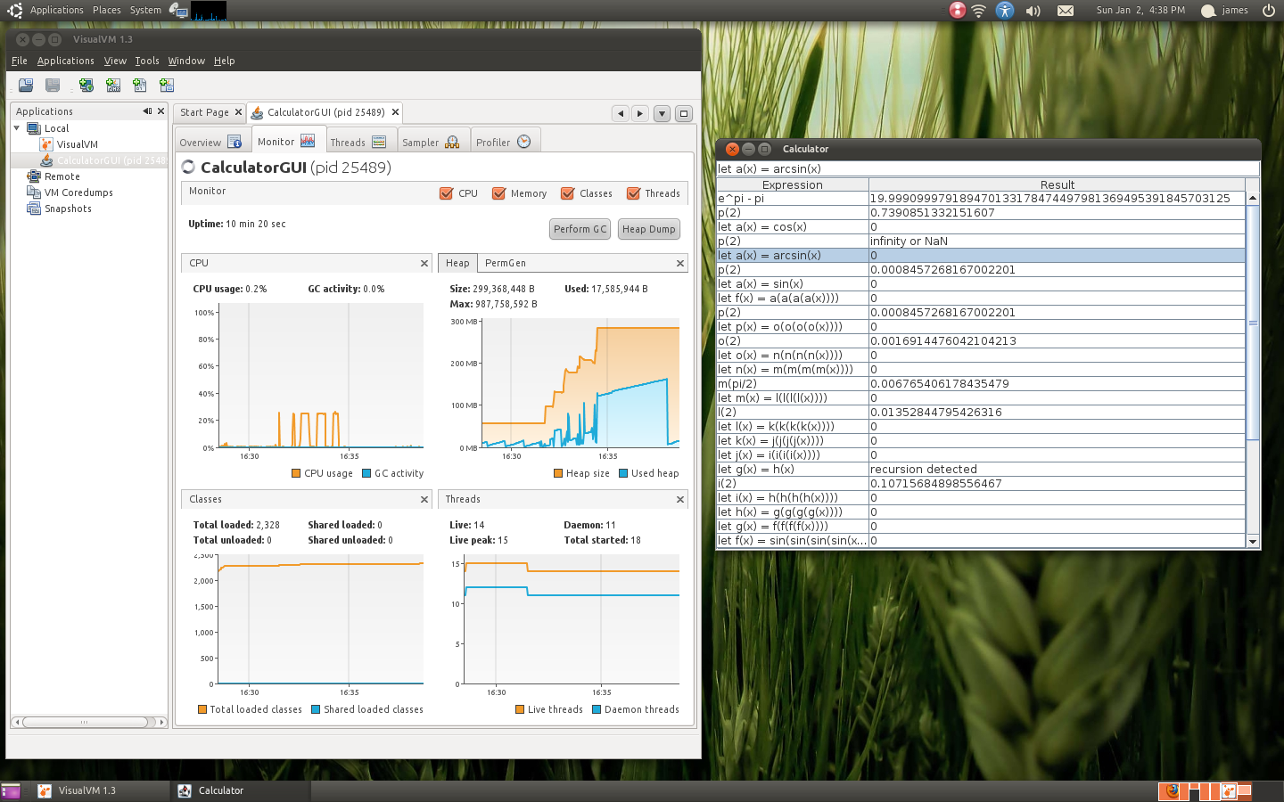This screenshot has width=1284, height=802.
Task: Click the Calculator table scroll-down arrow
Action: (1253, 541)
